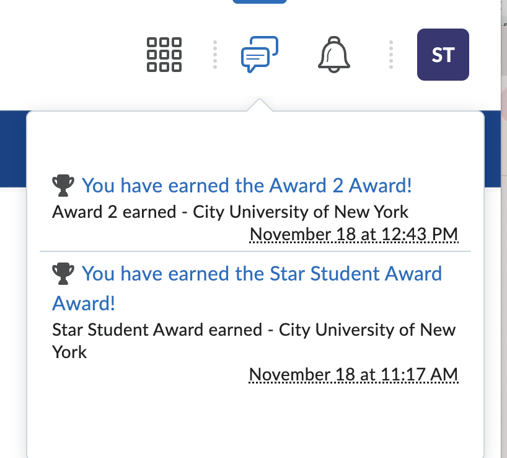
Task: Open "You have earned the Award 2 Award!" link
Action: [x=247, y=185]
